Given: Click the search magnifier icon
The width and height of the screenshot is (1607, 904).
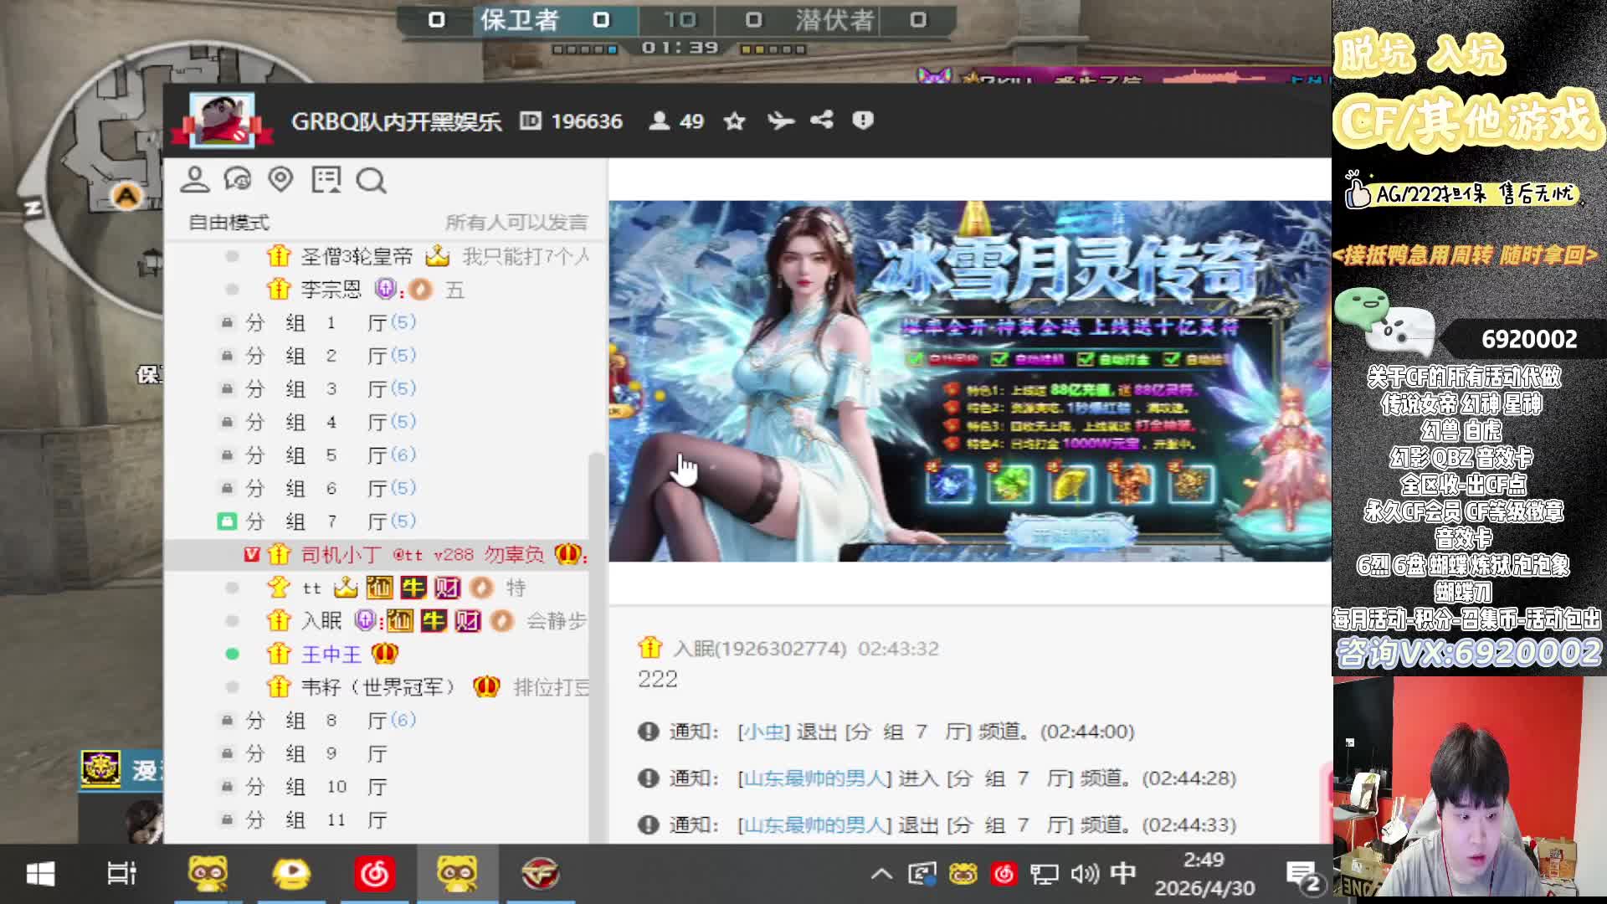Looking at the screenshot, I should tap(371, 180).
